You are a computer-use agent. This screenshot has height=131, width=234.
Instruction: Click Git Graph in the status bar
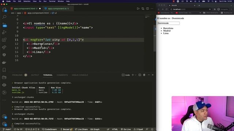pos(95,130)
